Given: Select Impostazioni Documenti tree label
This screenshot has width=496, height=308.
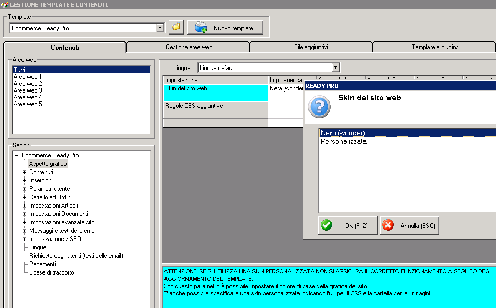Looking at the screenshot, I should click(x=59, y=214).
